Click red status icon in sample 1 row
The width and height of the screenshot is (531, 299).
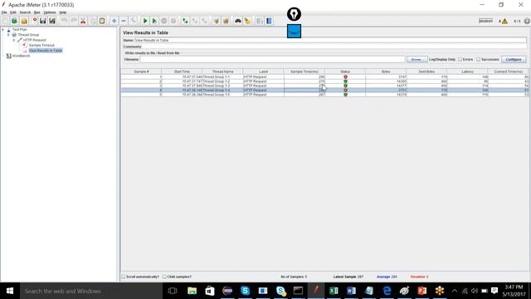click(345, 77)
